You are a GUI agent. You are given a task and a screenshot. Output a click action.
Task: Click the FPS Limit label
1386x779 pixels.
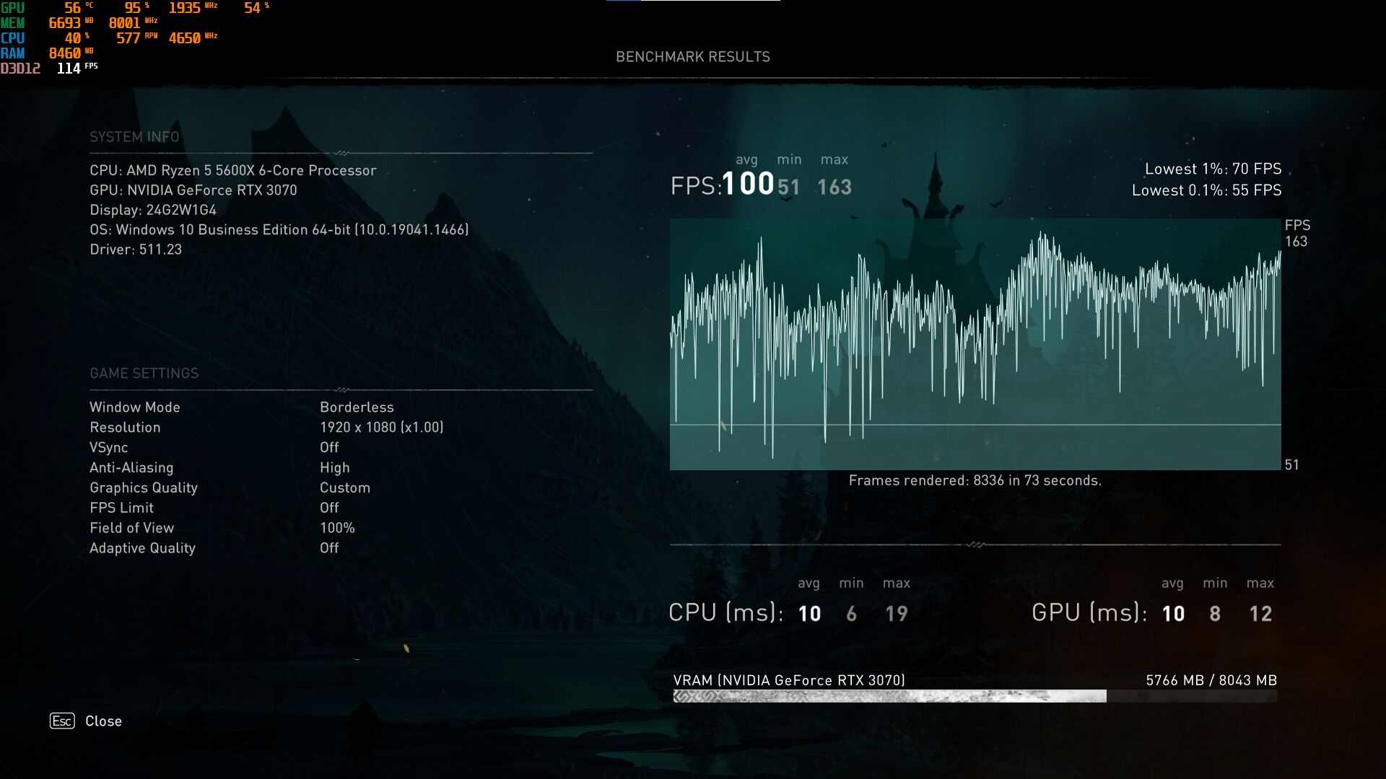121,508
